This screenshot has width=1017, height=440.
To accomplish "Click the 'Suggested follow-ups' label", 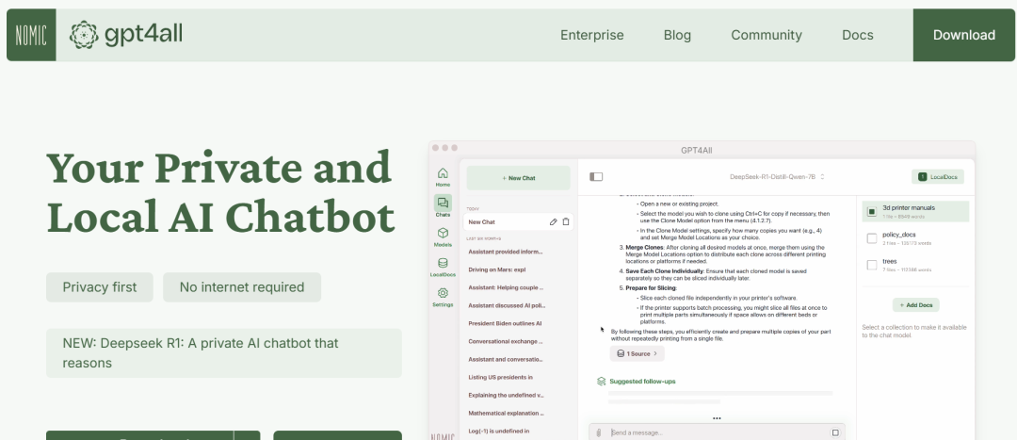I will pos(642,382).
